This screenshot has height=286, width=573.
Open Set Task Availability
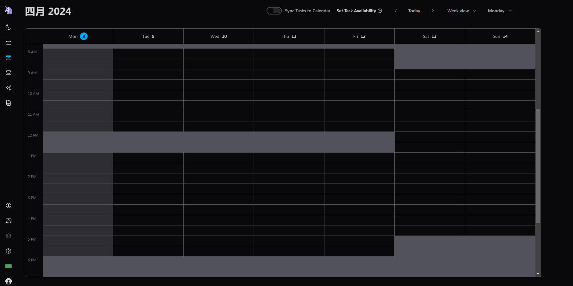click(x=359, y=11)
